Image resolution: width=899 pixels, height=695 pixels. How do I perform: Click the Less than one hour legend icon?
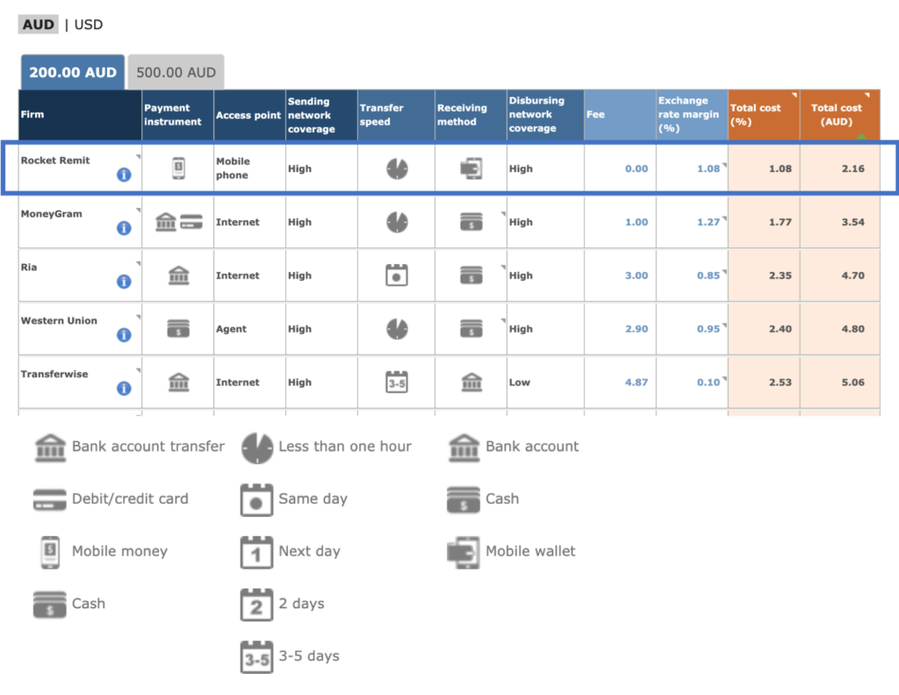point(257,448)
